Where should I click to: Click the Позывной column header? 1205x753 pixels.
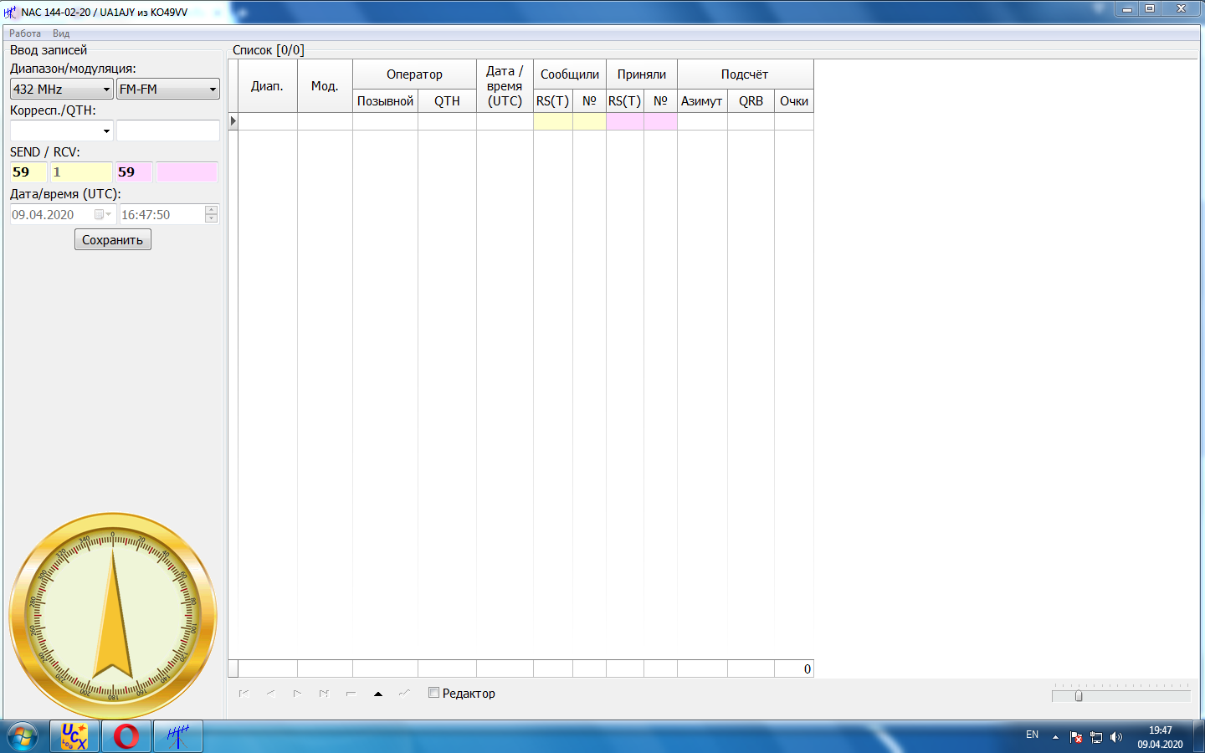(385, 101)
